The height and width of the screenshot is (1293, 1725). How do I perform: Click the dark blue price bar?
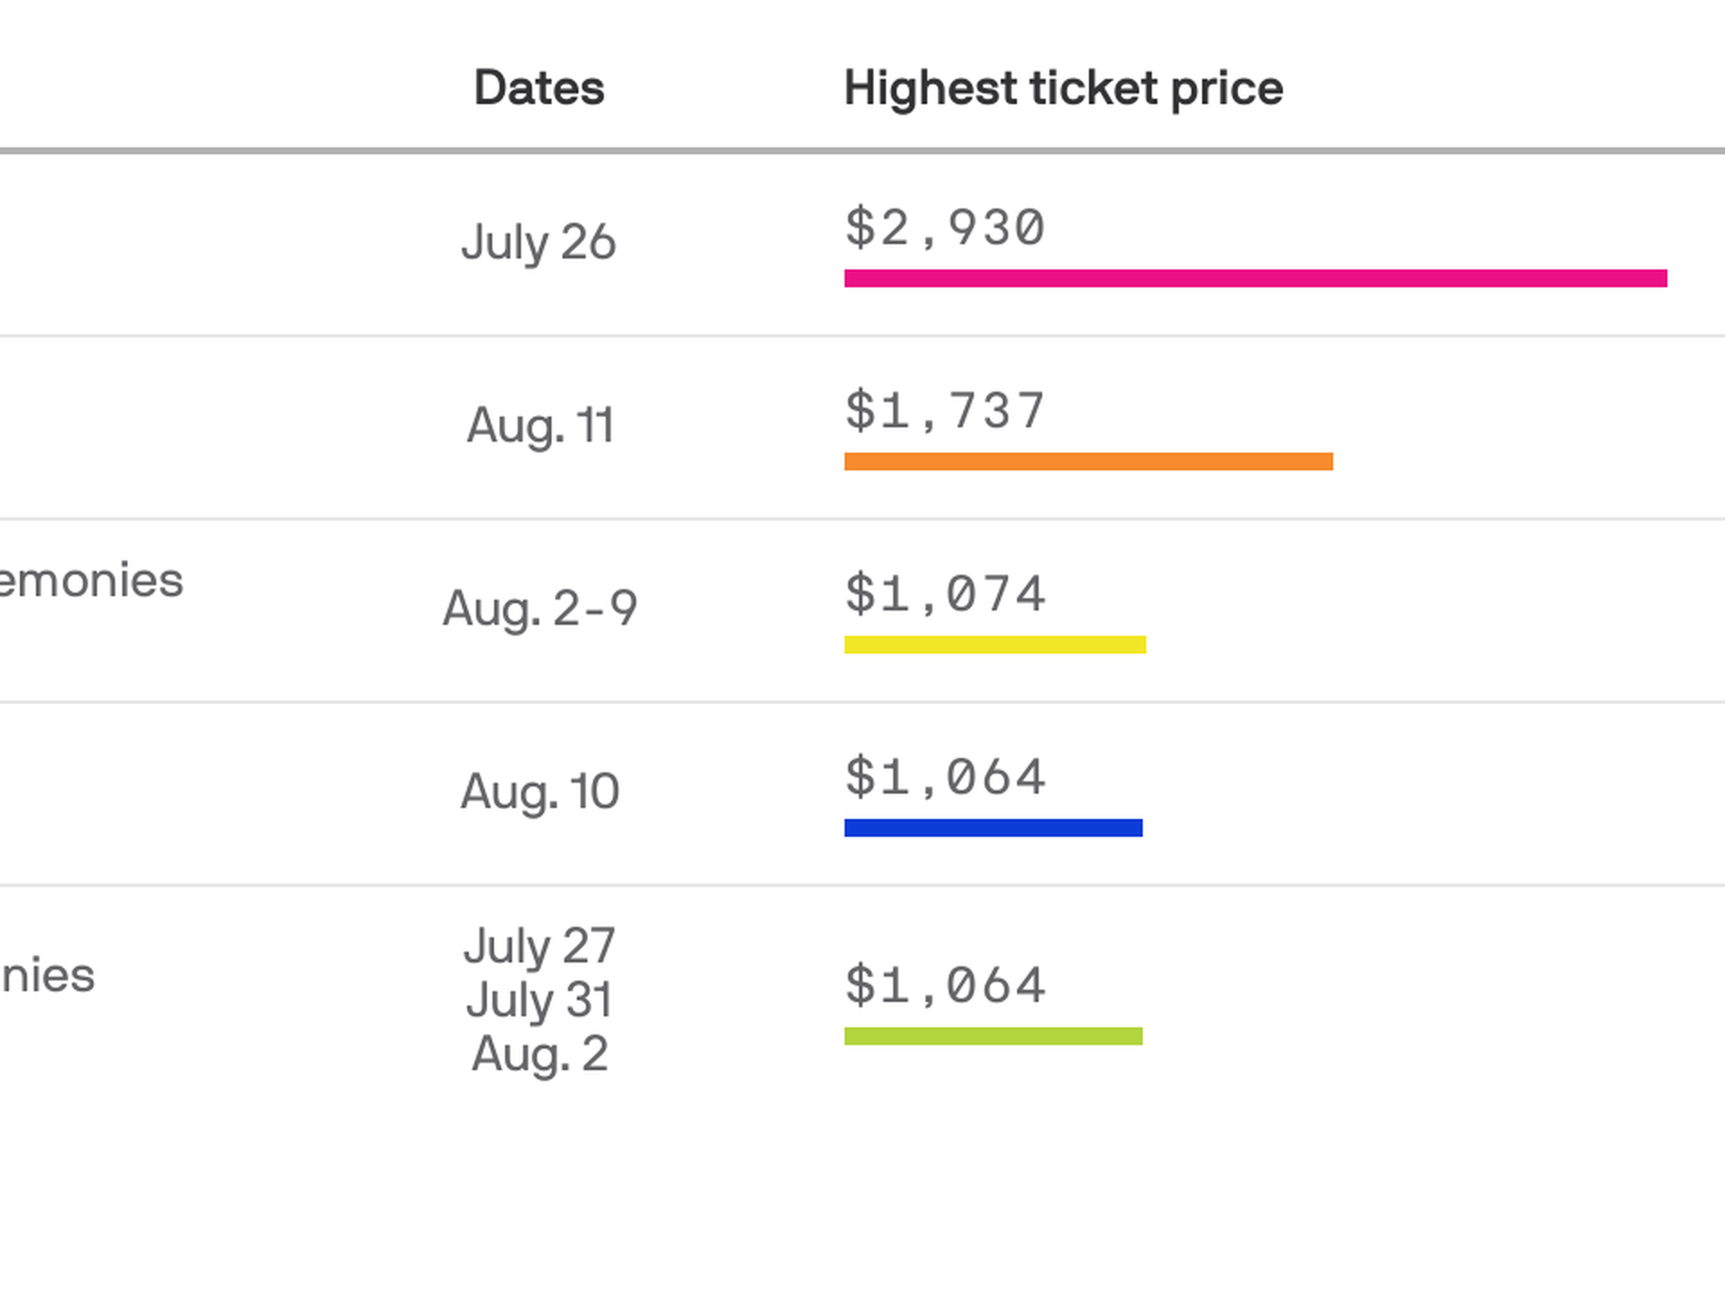coord(993,828)
